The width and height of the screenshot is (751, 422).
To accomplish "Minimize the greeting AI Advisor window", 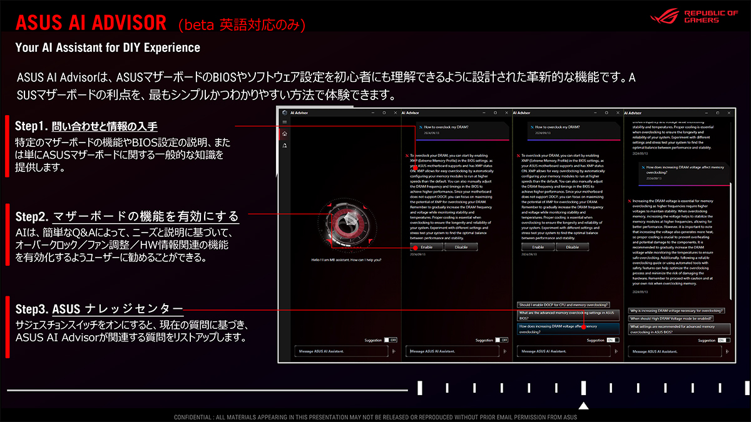I will (374, 113).
